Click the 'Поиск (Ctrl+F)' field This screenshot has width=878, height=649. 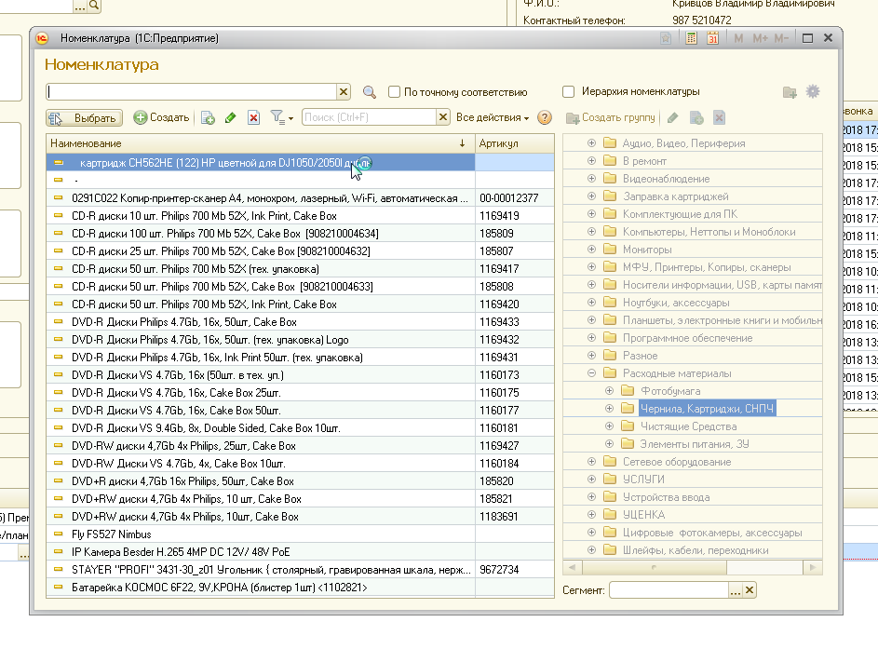pyautogui.click(x=368, y=118)
